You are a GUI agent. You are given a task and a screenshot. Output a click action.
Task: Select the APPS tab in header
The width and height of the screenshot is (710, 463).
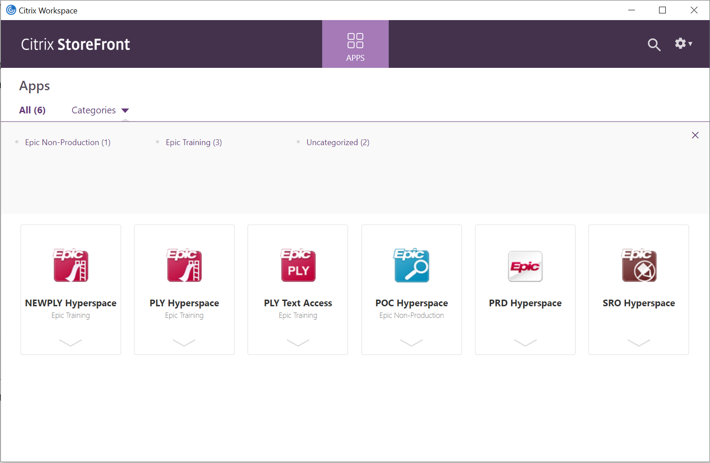point(355,45)
